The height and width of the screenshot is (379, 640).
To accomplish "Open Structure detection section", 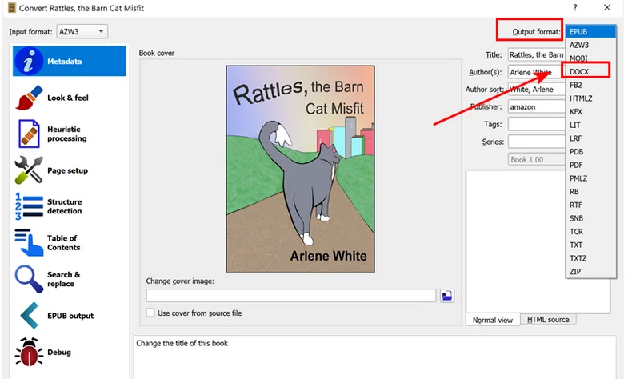I will 70,206.
